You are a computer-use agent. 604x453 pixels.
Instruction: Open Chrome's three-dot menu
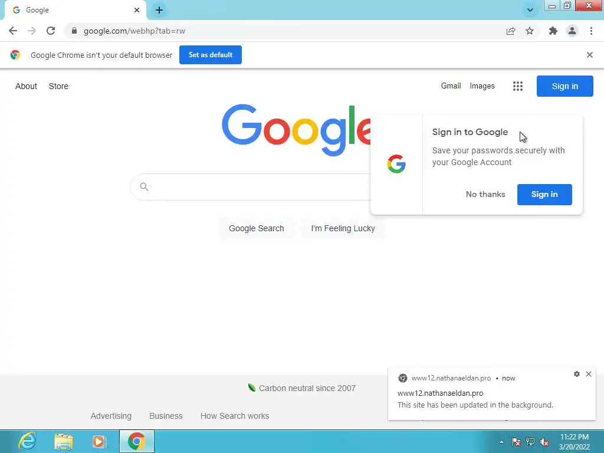pos(591,31)
